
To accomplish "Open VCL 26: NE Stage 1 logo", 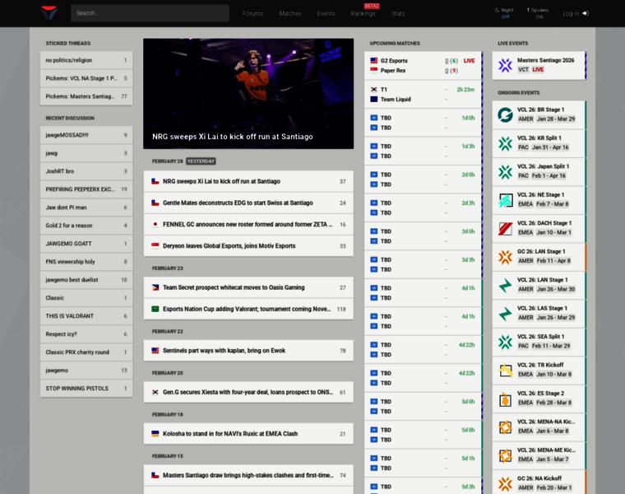I will tap(505, 200).
